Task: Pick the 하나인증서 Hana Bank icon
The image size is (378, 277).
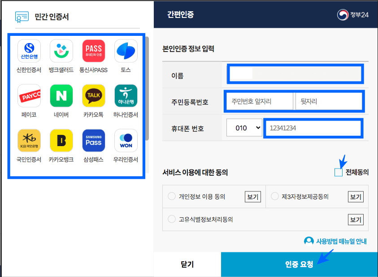Action: 126,96
